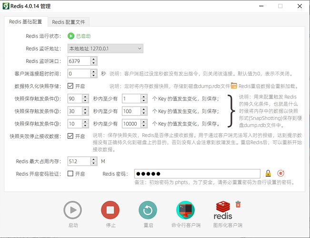Switch to Redis 基础配置 tab

[x=26, y=21]
